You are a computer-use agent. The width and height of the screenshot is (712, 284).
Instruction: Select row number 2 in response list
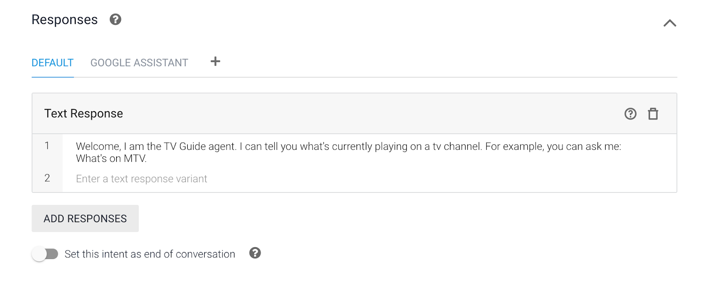[x=47, y=178]
